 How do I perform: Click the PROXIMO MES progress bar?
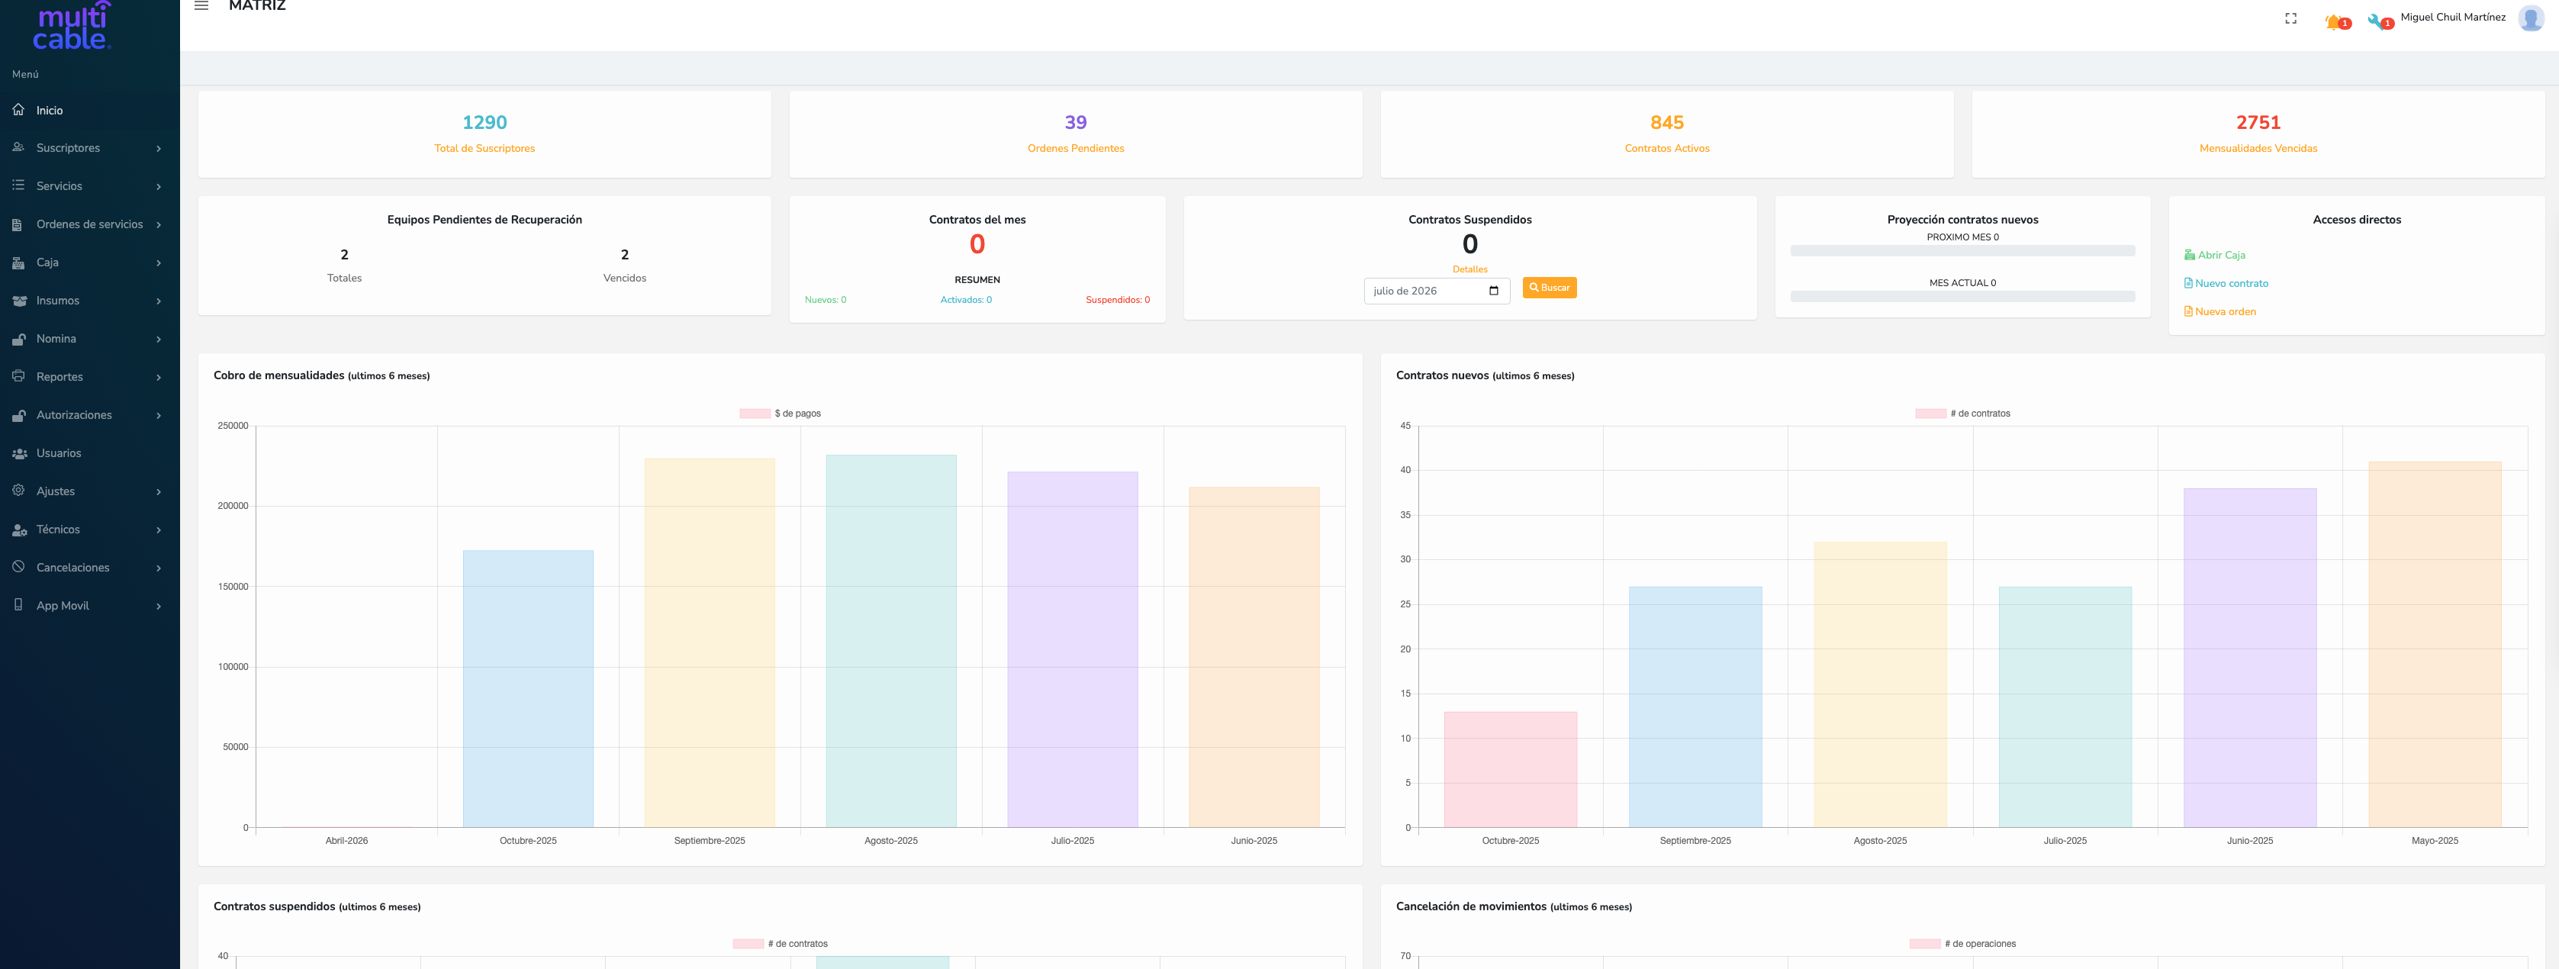[x=1962, y=252]
